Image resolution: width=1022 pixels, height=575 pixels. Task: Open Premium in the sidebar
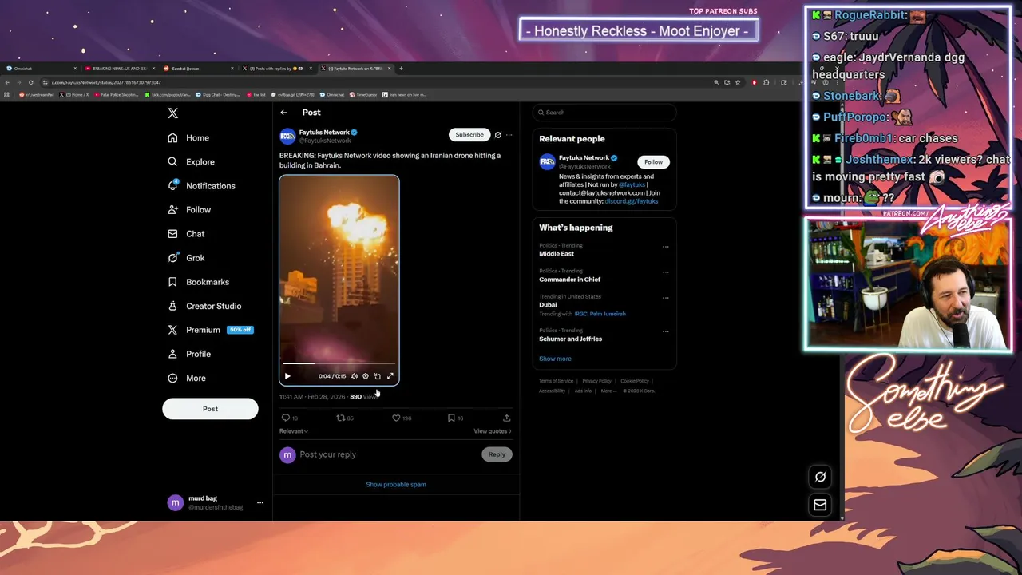tap(210, 330)
